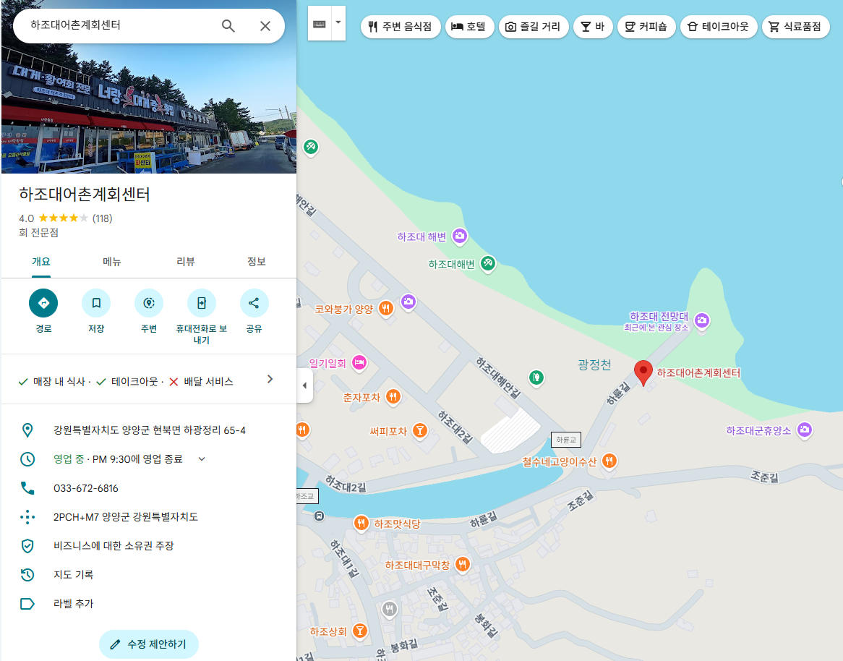Click the 하조대해변 green beach marker
The height and width of the screenshot is (661, 843).
click(x=487, y=263)
